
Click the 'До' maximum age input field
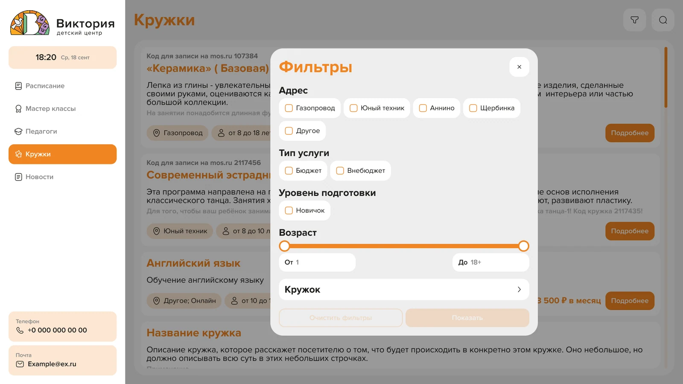click(491, 262)
